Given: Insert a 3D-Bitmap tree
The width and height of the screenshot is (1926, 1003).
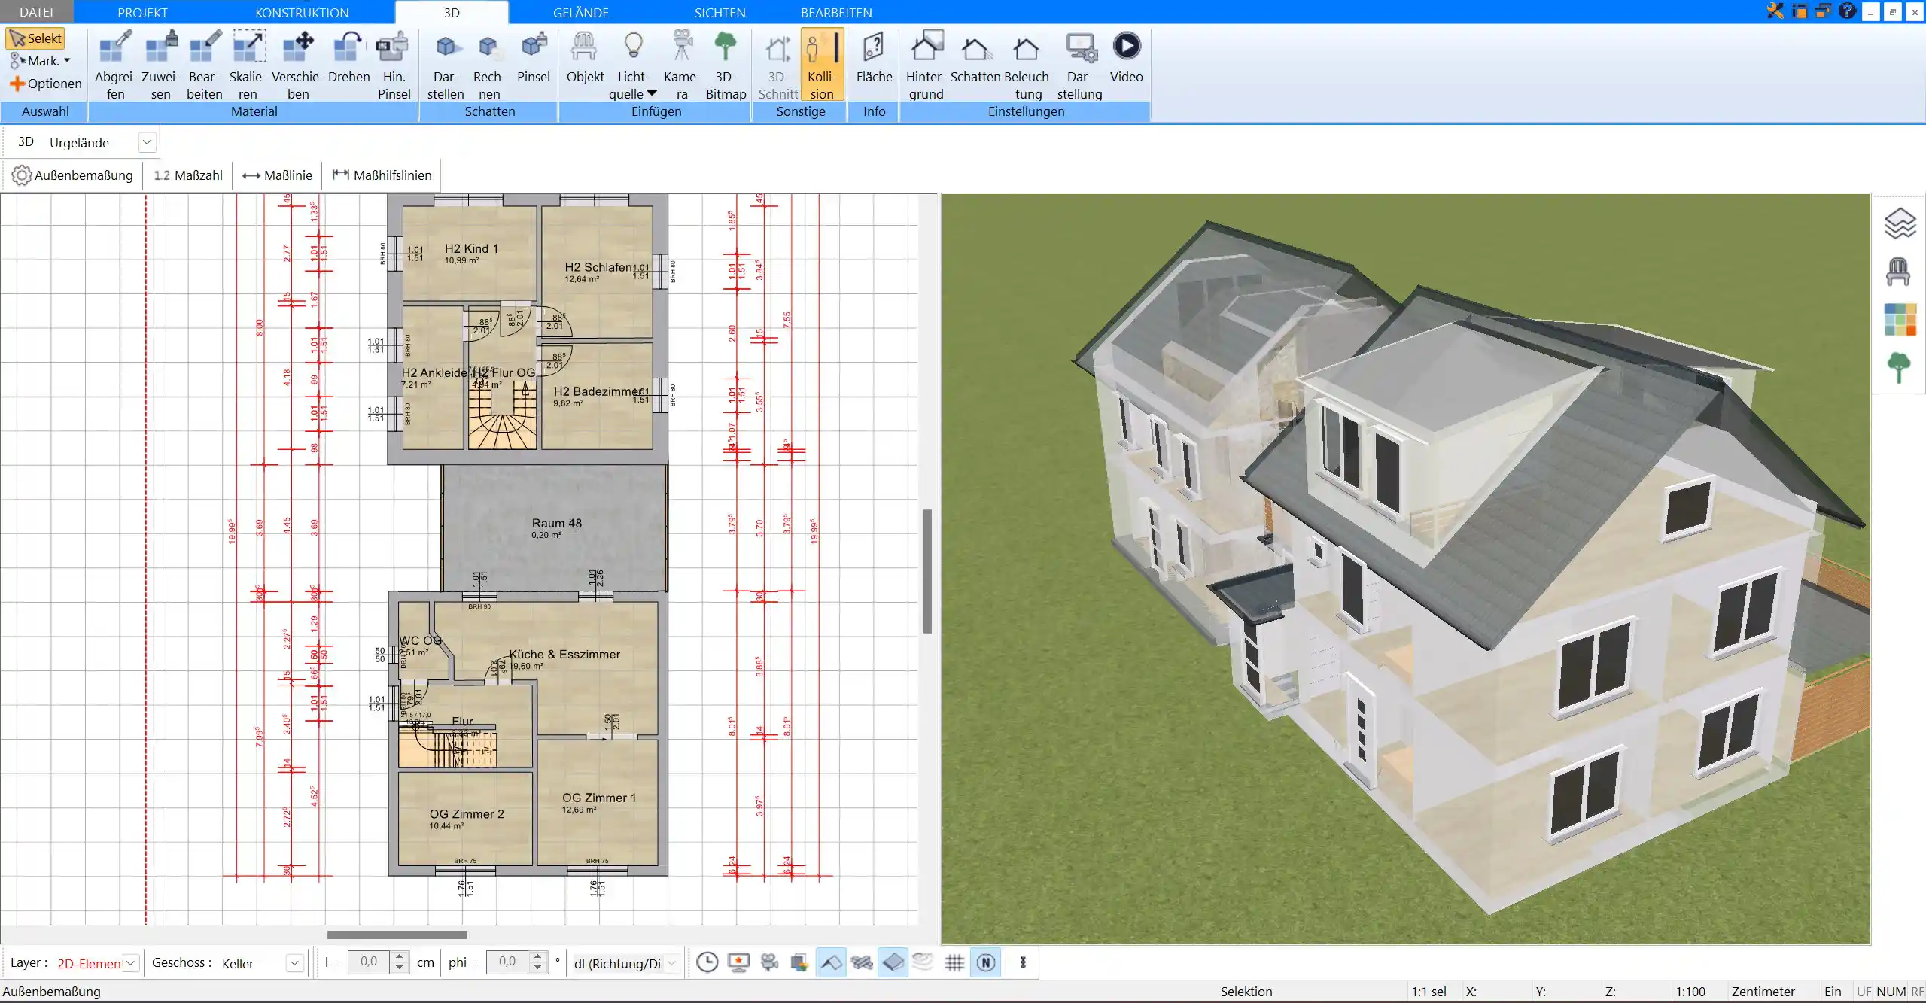Looking at the screenshot, I should coord(726,65).
